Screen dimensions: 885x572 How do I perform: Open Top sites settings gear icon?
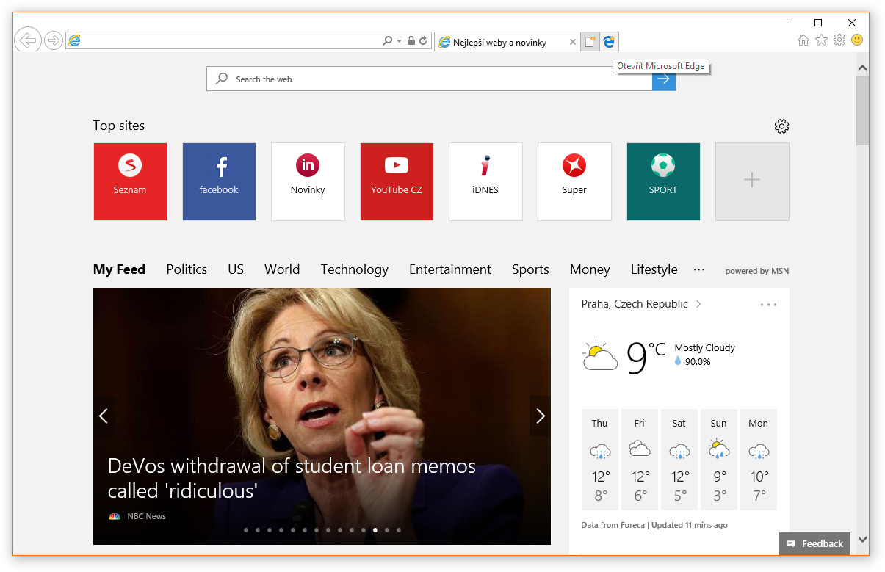tap(781, 126)
